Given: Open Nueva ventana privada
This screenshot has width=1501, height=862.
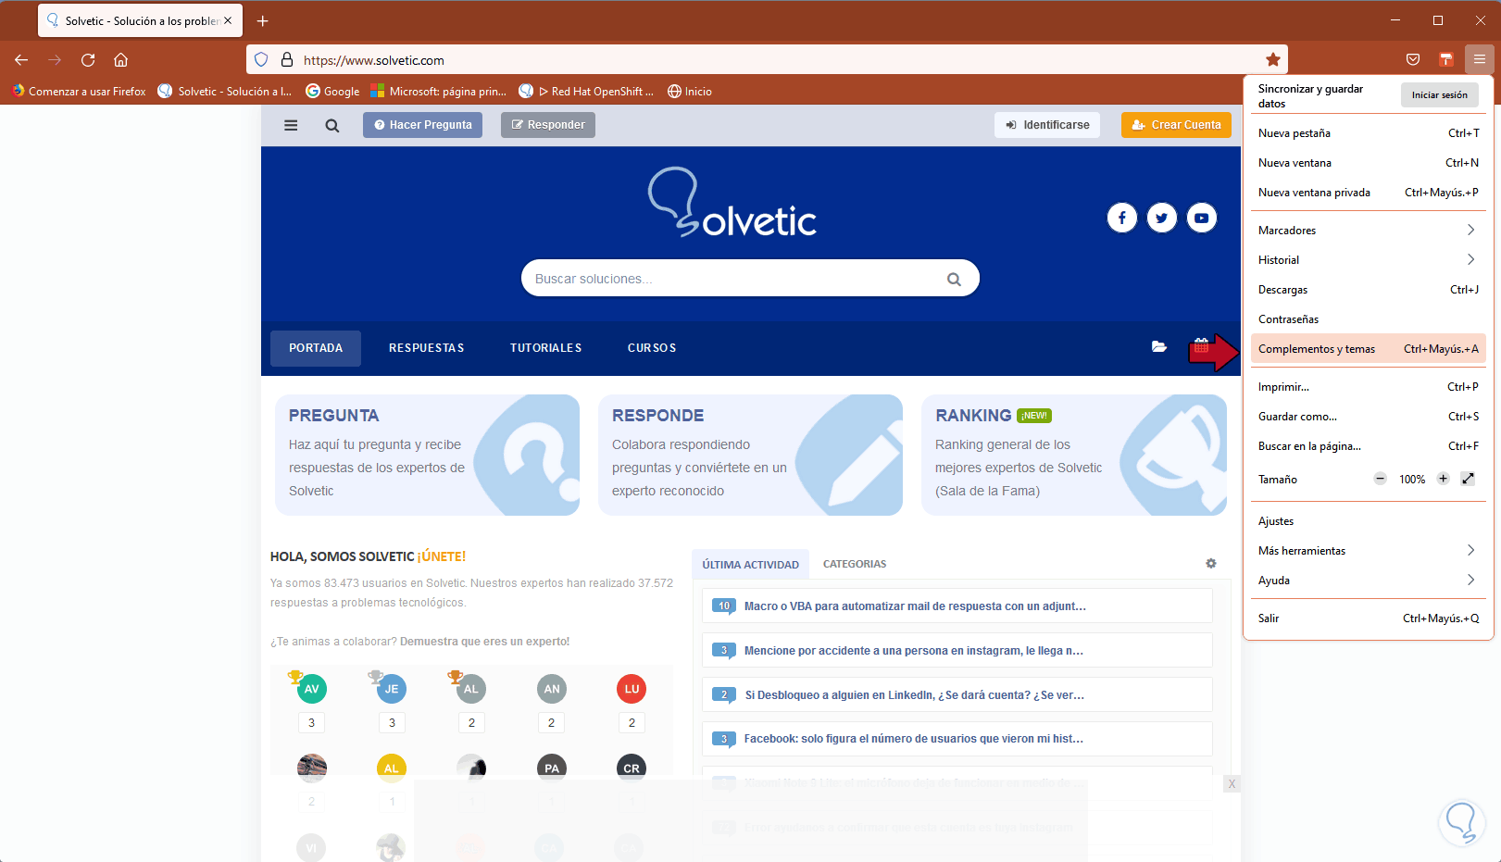Looking at the screenshot, I should click(x=1368, y=193).
